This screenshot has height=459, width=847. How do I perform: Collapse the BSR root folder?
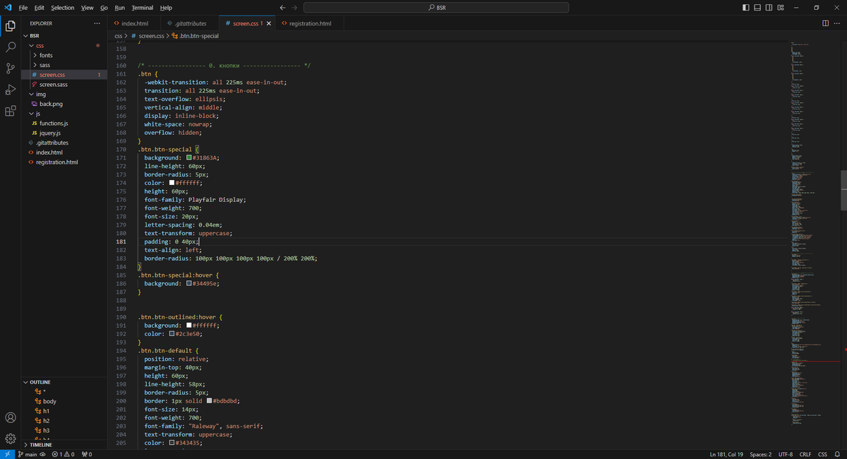[x=64, y=35]
